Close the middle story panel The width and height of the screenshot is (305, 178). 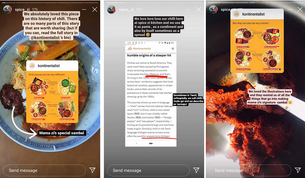(x=199, y=10)
